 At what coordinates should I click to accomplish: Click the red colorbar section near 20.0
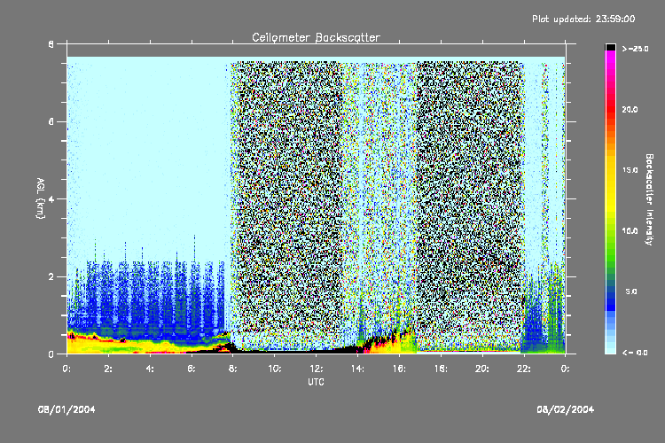point(610,109)
